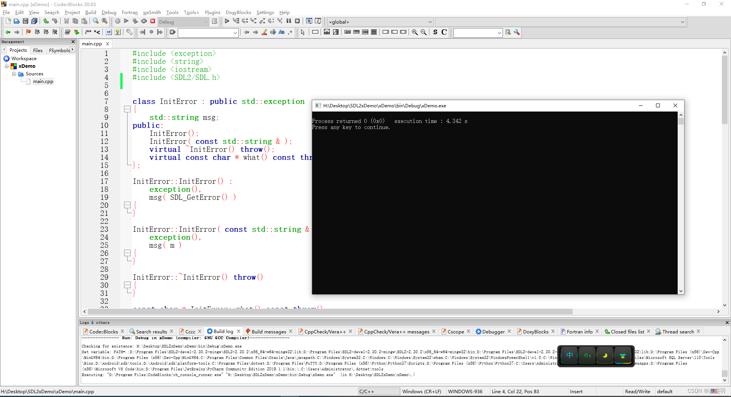
Task: Collapse the xDemo project tree node
Action: 6,66
